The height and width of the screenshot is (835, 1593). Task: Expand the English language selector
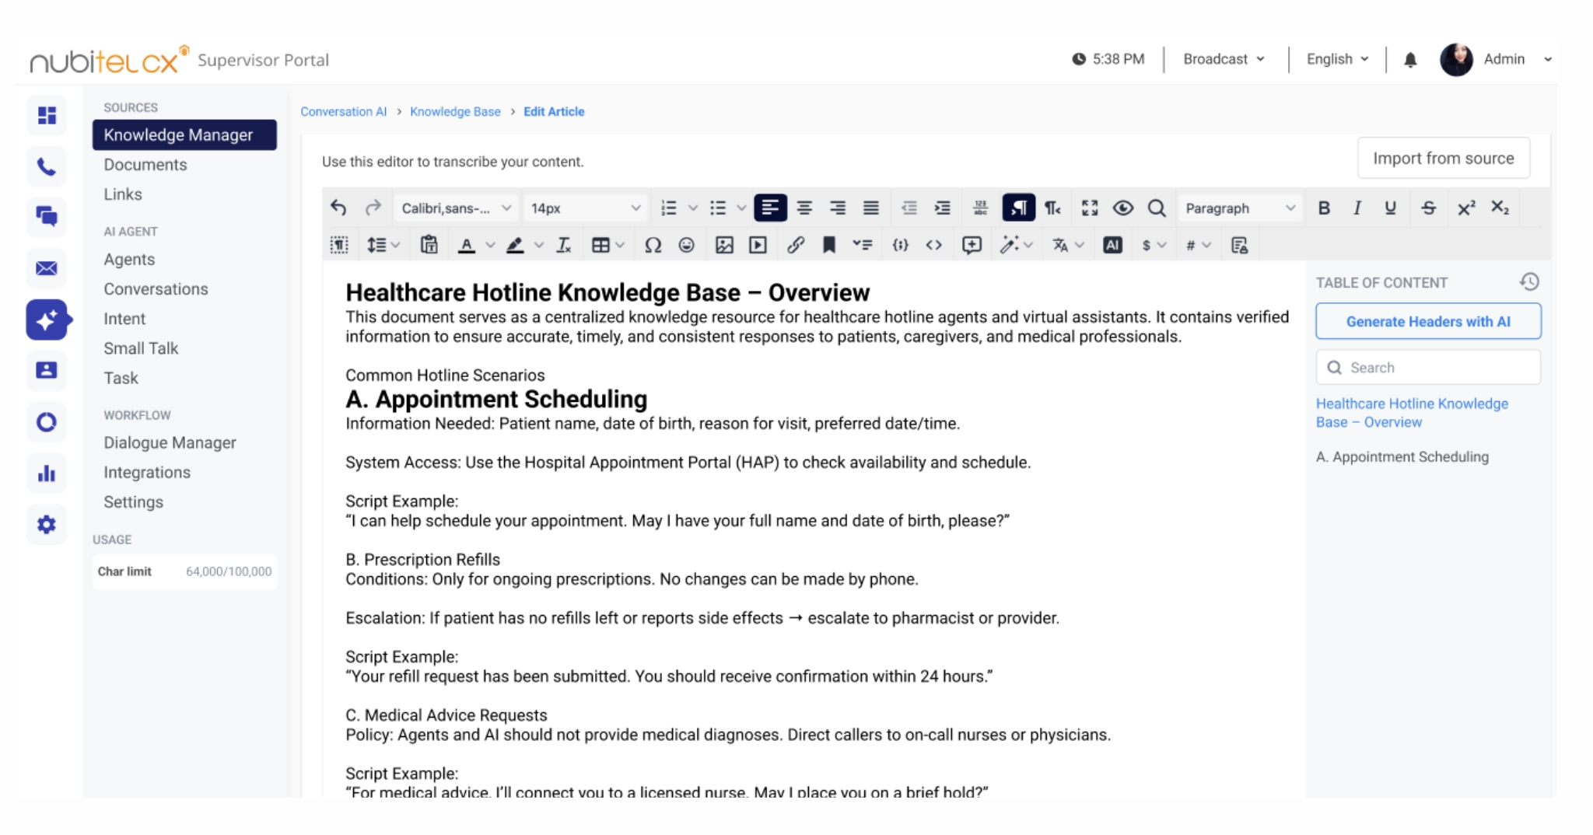(1337, 59)
